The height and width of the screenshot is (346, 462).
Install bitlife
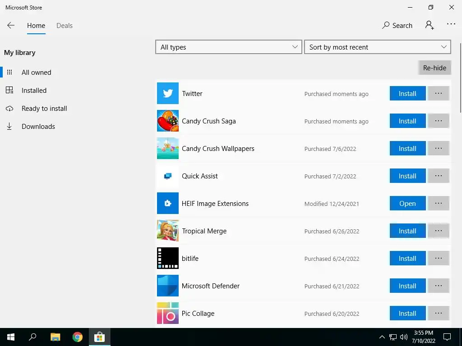[x=407, y=258]
